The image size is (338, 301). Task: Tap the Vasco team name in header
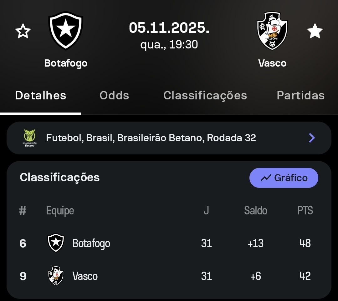click(x=272, y=63)
